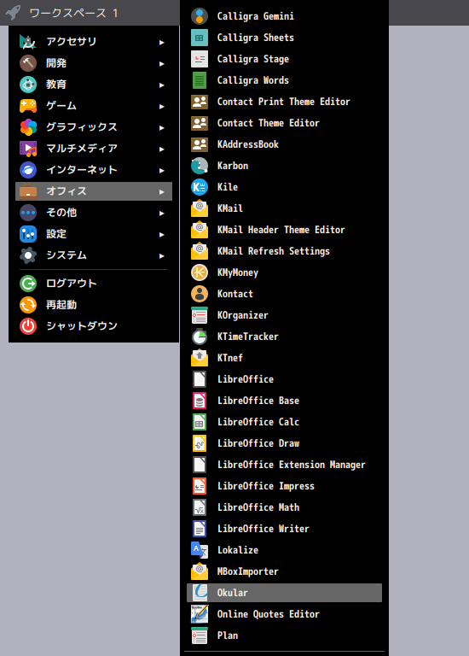Click the KTimeTracker stopwatch icon
Image resolution: width=469 pixels, height=656 pixels.
click(200, 337)
